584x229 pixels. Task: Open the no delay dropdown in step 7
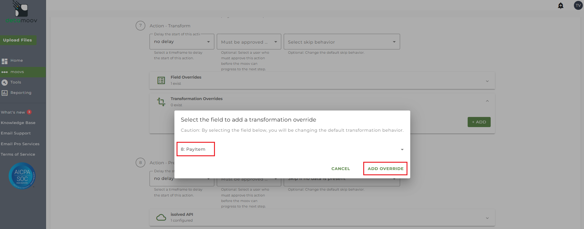[181, 42]
